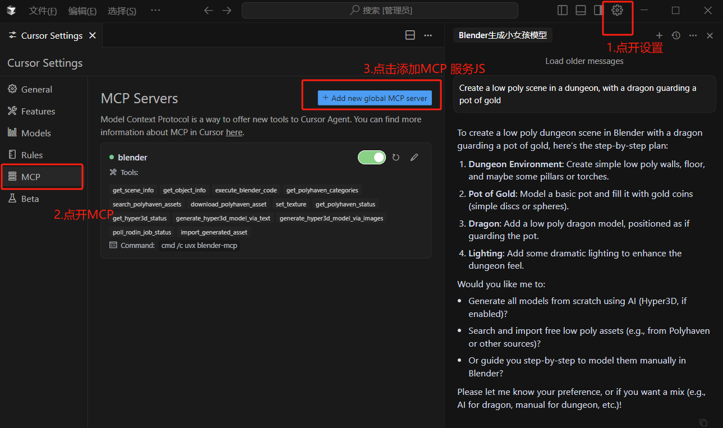Close the chat panel
723x428 pixels.
[x=710, y=35]
